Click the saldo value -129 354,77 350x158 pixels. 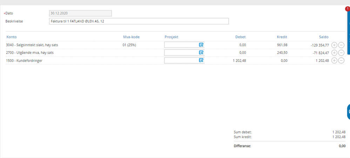click(x=319, y=45)
